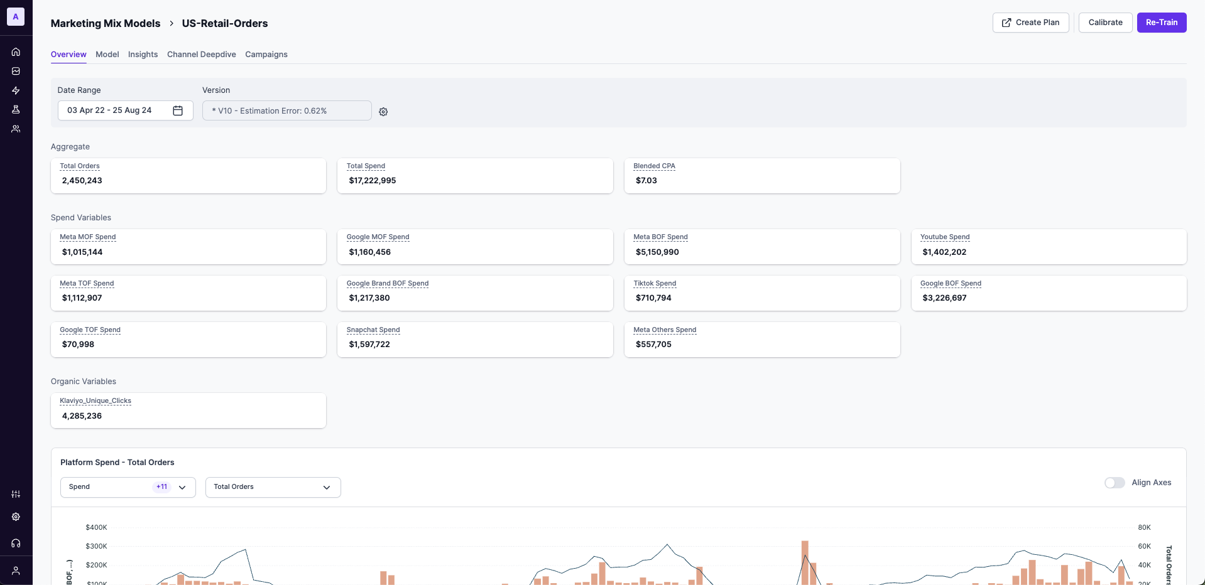Open the chart analytics sidebar icon
Screen dimensions: 1205x585
pyautogui.click(x=16, y=72)
